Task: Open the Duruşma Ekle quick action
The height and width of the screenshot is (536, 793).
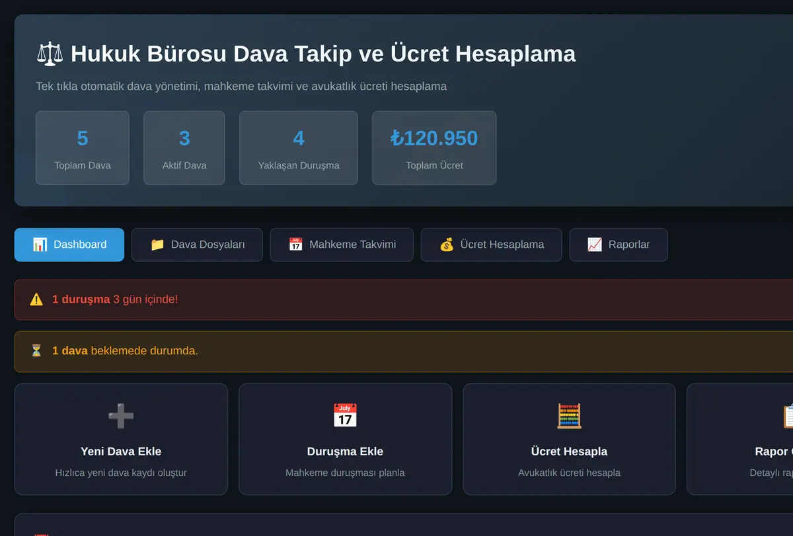Action: [x=345, y=440]
